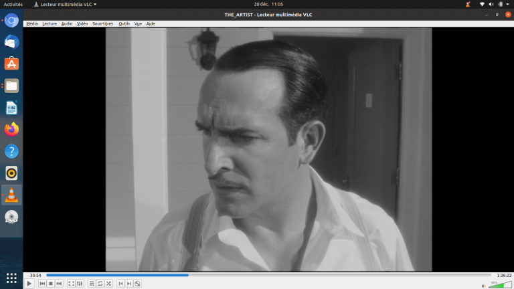Screen dimensions: 514x289
Task: Toggle loop/repeat mode
Action: coord(100,284)
